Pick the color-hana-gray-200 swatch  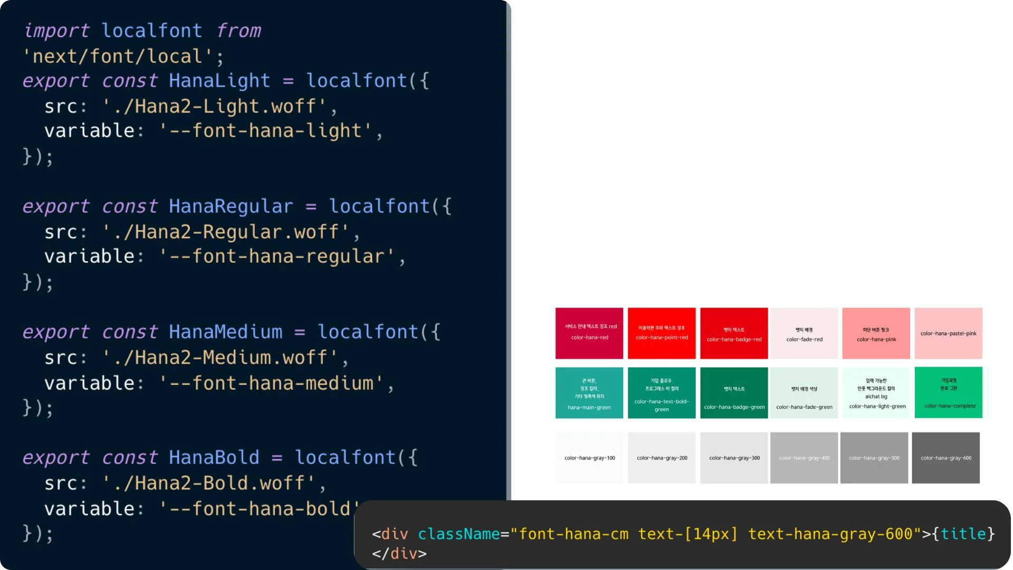(x=662, y=458)
